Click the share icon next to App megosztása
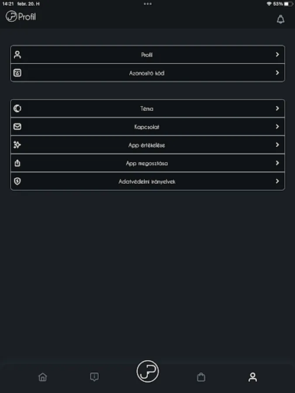The image size is (295, 393). tap(17, 163)
